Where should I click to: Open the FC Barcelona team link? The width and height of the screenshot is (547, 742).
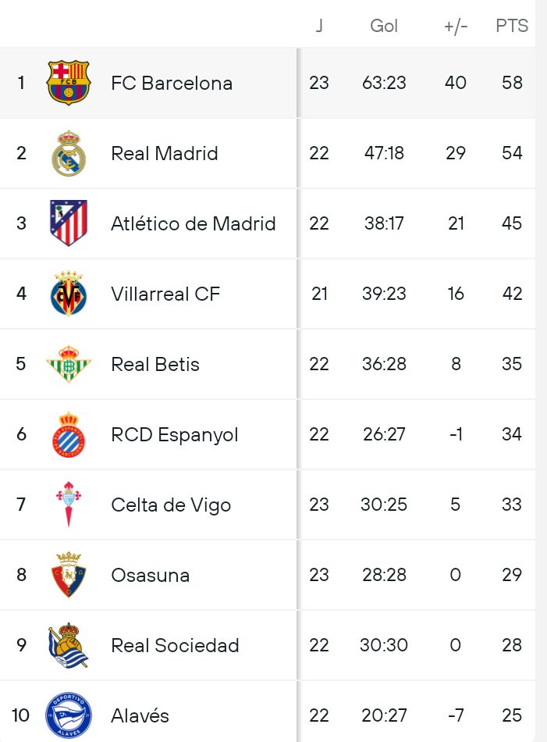click(x=172, y=83)
